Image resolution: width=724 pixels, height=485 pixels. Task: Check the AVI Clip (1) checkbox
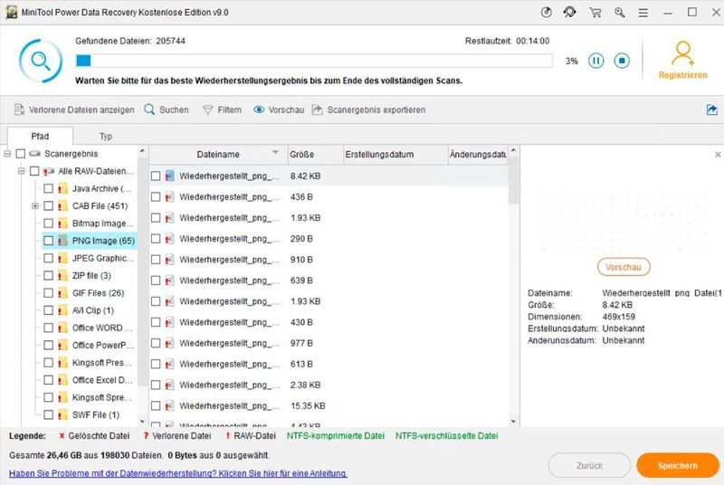coord(49,310)
